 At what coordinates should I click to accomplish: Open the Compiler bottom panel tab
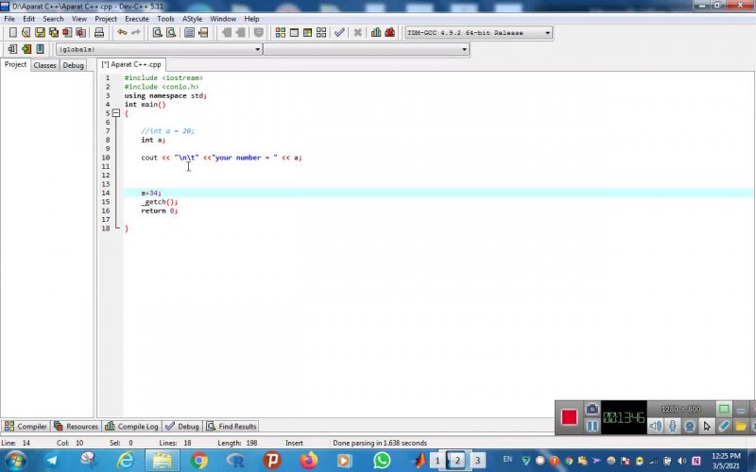[x=26, y=427]
